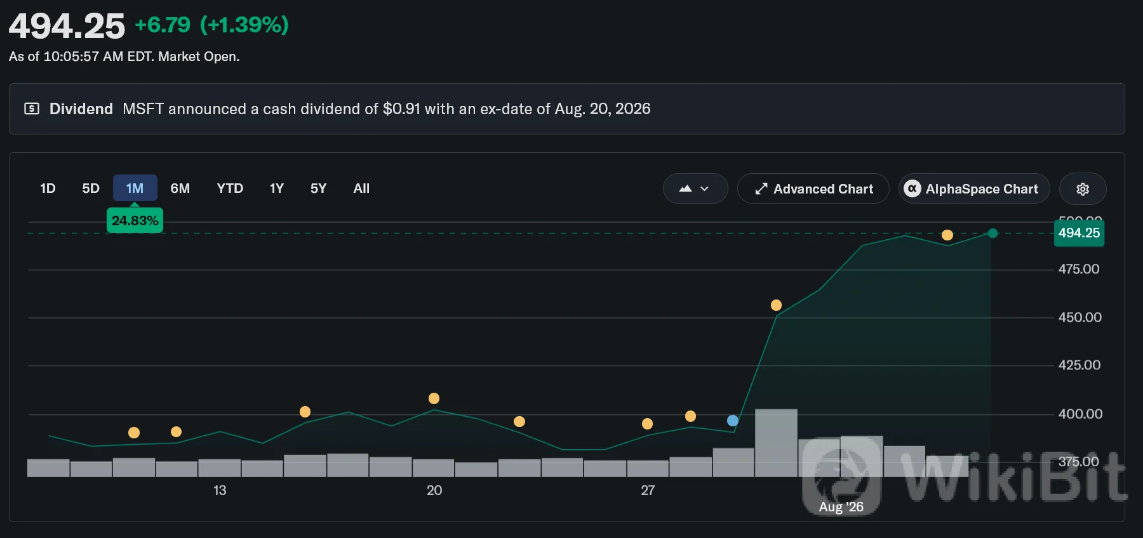Open the Advanced Chart
Image resolution: width=1143 pixels, height=538 pixels.
point(813,189)
